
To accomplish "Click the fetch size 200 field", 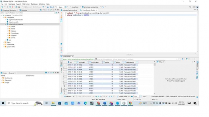I will (136, 96).
